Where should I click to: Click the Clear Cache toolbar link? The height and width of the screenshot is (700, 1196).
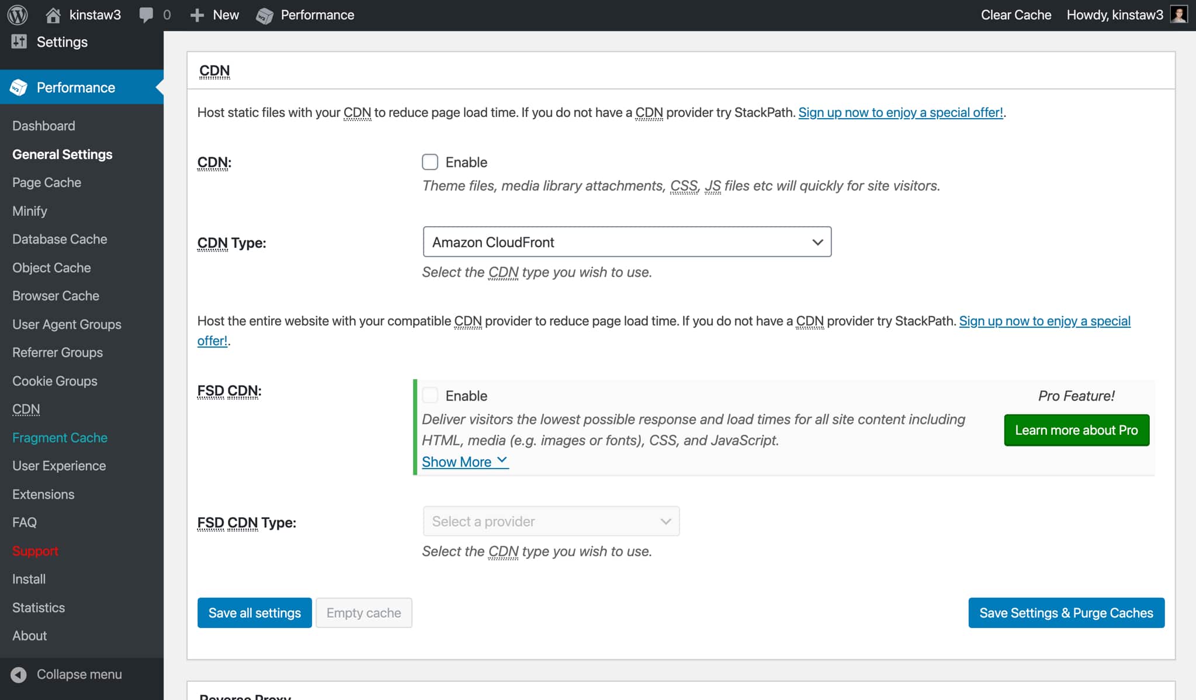click(1015, 14)
